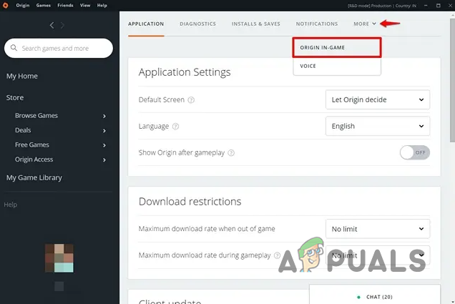Go to My Home

coord(22,76)
